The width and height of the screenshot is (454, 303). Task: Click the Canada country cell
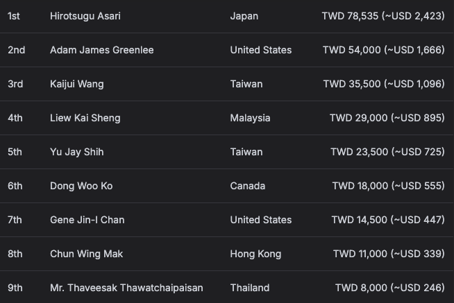(x=248, y=186)
